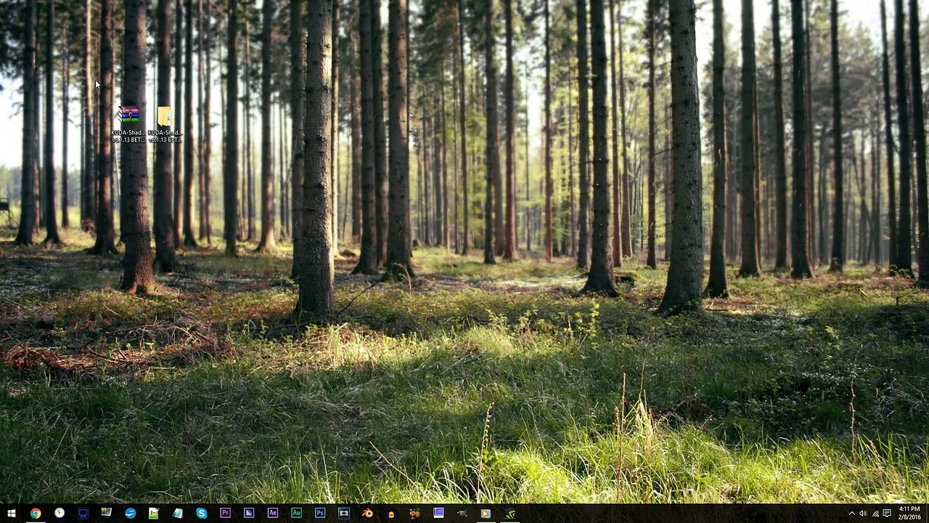The height and width of the screenshot is (523, 929).
Task: Select the KUDA-Shaders WinRAR archive on desktop
Action: click(128, 124)
